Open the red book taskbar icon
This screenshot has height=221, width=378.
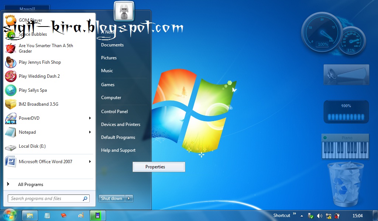[63, 215]
